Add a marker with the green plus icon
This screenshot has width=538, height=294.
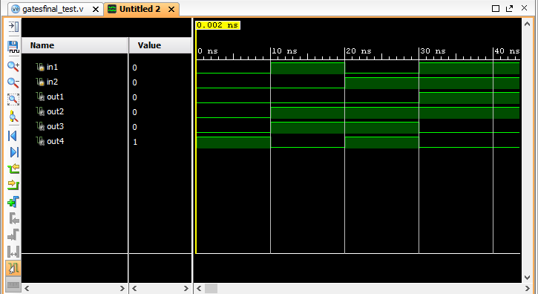[x=13, y=202]
